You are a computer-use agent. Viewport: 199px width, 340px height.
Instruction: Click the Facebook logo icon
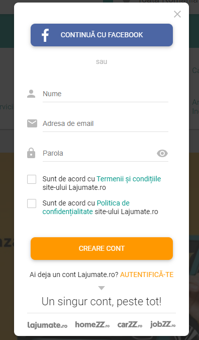click(45, 35)
